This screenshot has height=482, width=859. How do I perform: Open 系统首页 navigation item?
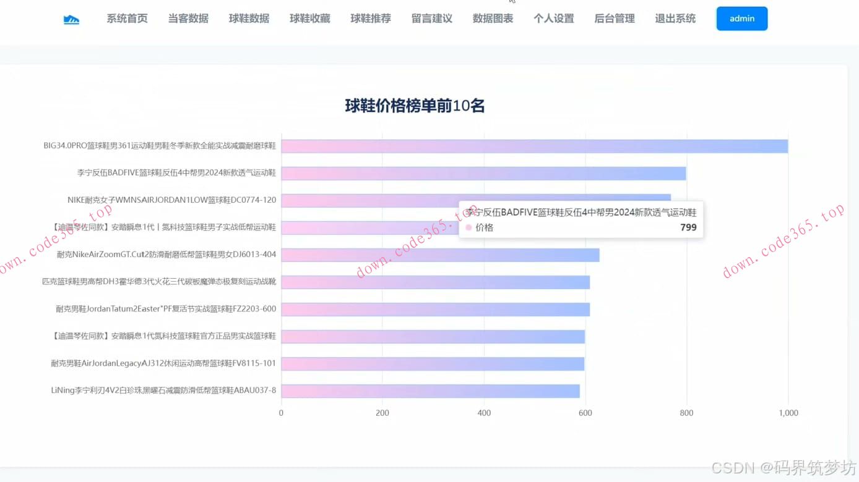pyautogui.click(x=127, y=19)
